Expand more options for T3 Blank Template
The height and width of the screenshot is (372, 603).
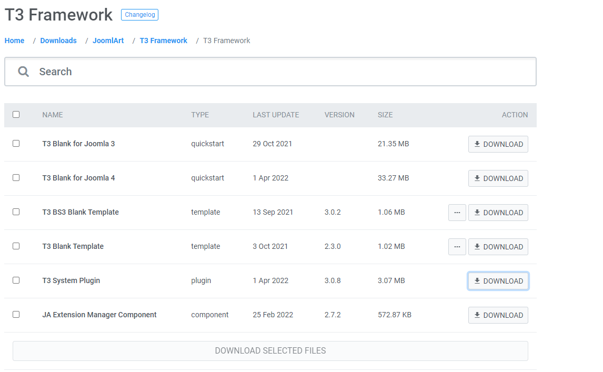click(457, 247)
